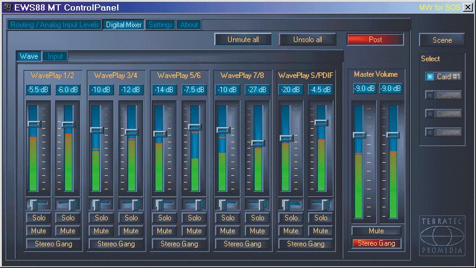The height and width of the screenshot is (268, 476).
Task: Click the right pan control of WavePlay 3/4
Action: pos(131,204)
